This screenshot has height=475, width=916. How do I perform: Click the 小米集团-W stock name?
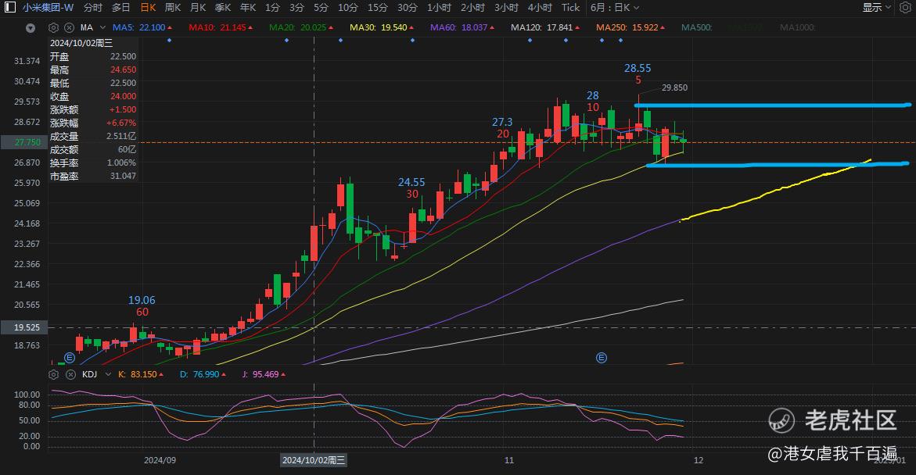(48, 8)
